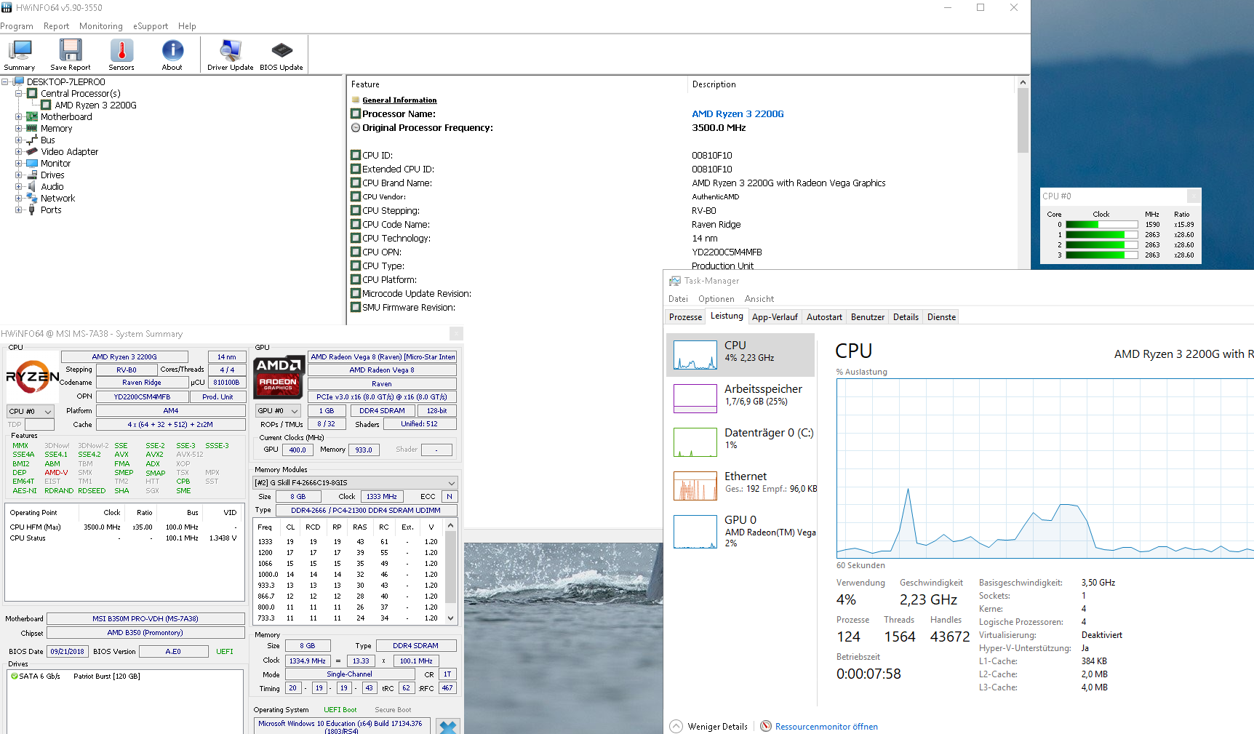The height and width of the screenshot is (734, 1254).
Task: Switch to Autostart tab
Action: pos(824,317)
